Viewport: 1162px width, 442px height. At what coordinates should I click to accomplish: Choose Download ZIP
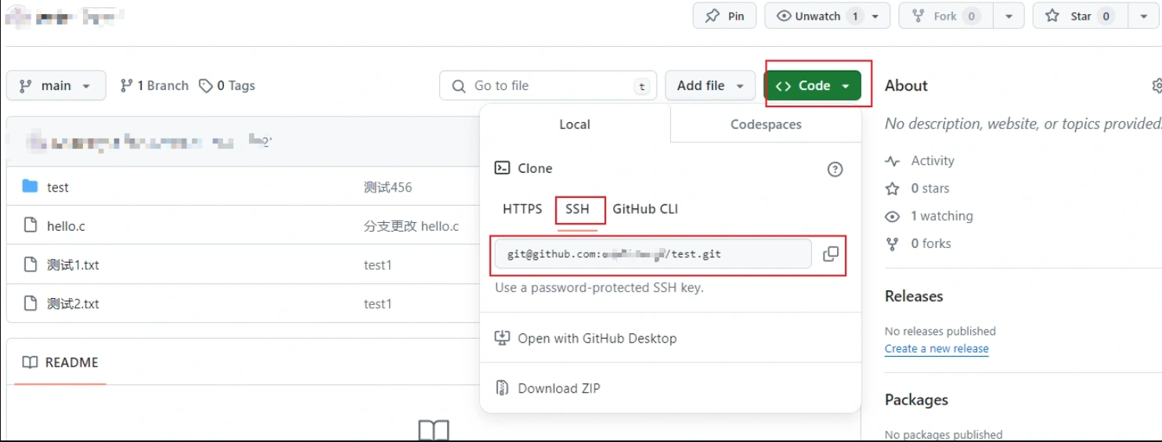pyautogui.click(x=559, y=389)
